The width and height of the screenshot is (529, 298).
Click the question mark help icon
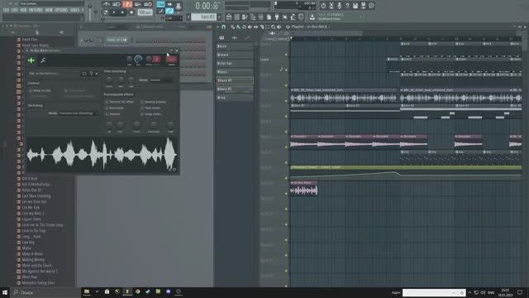[347, 6]
